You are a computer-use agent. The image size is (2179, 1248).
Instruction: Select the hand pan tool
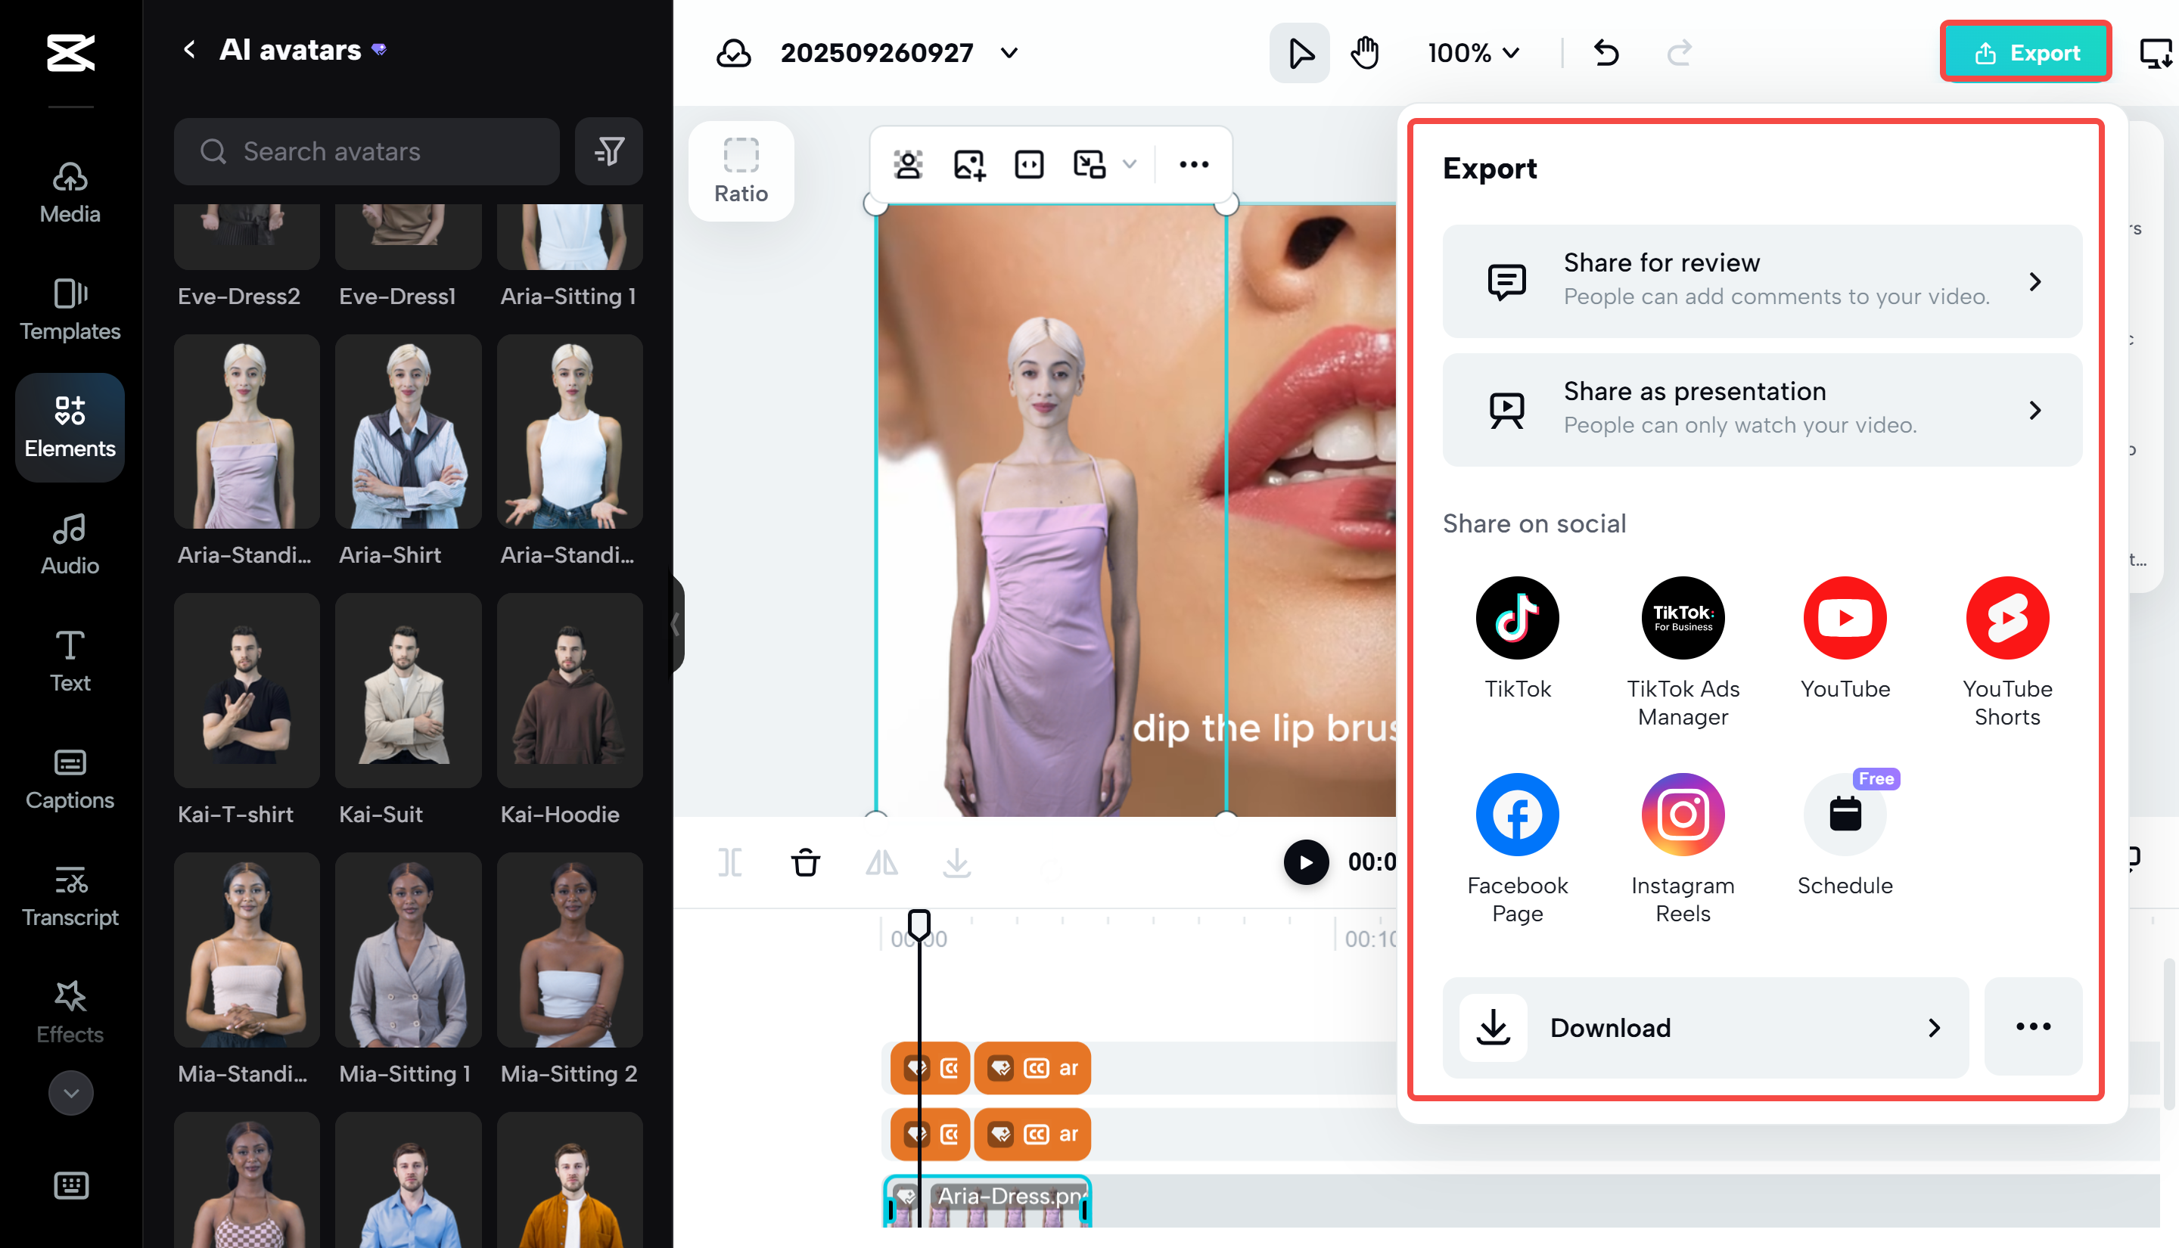click(1364, 53)
